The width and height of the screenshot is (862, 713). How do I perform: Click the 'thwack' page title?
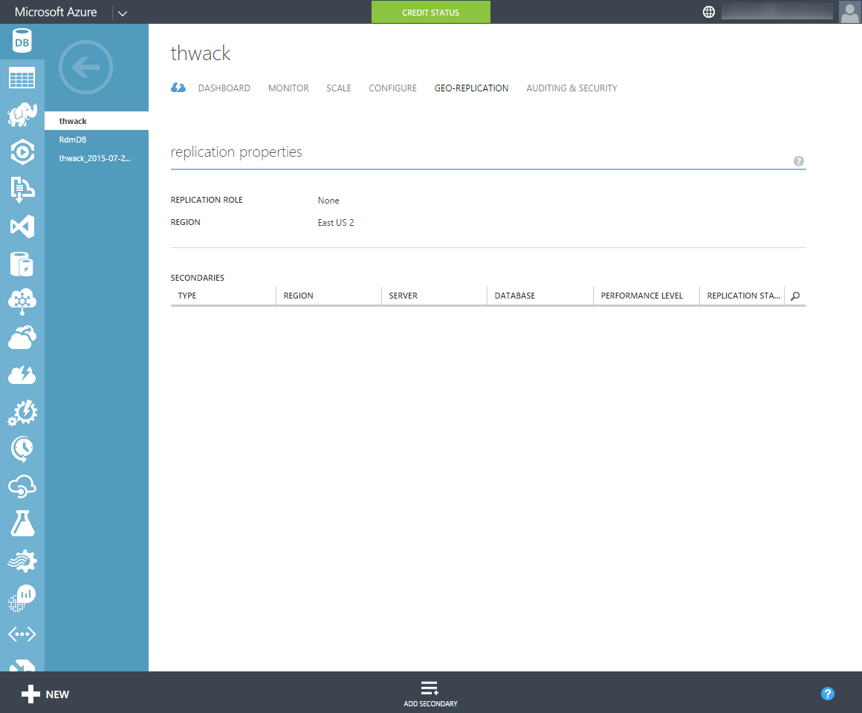pos(200,53)
